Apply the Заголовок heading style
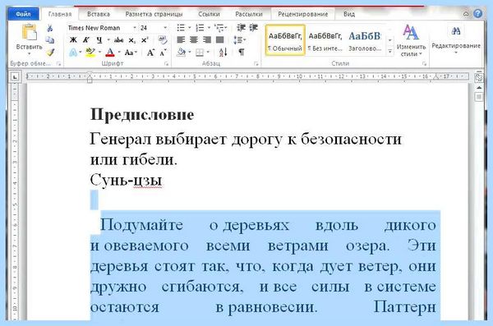 coord(365,40)
